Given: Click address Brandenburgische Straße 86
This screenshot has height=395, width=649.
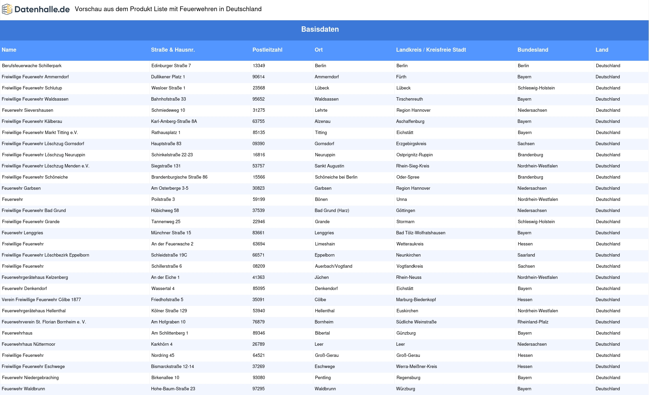Looking at the screenshot, I should (x=179, y=177).
